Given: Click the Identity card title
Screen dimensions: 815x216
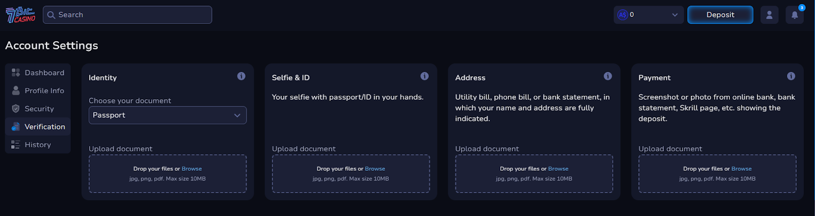Looking at the screenshot, I should coord(103,77).
